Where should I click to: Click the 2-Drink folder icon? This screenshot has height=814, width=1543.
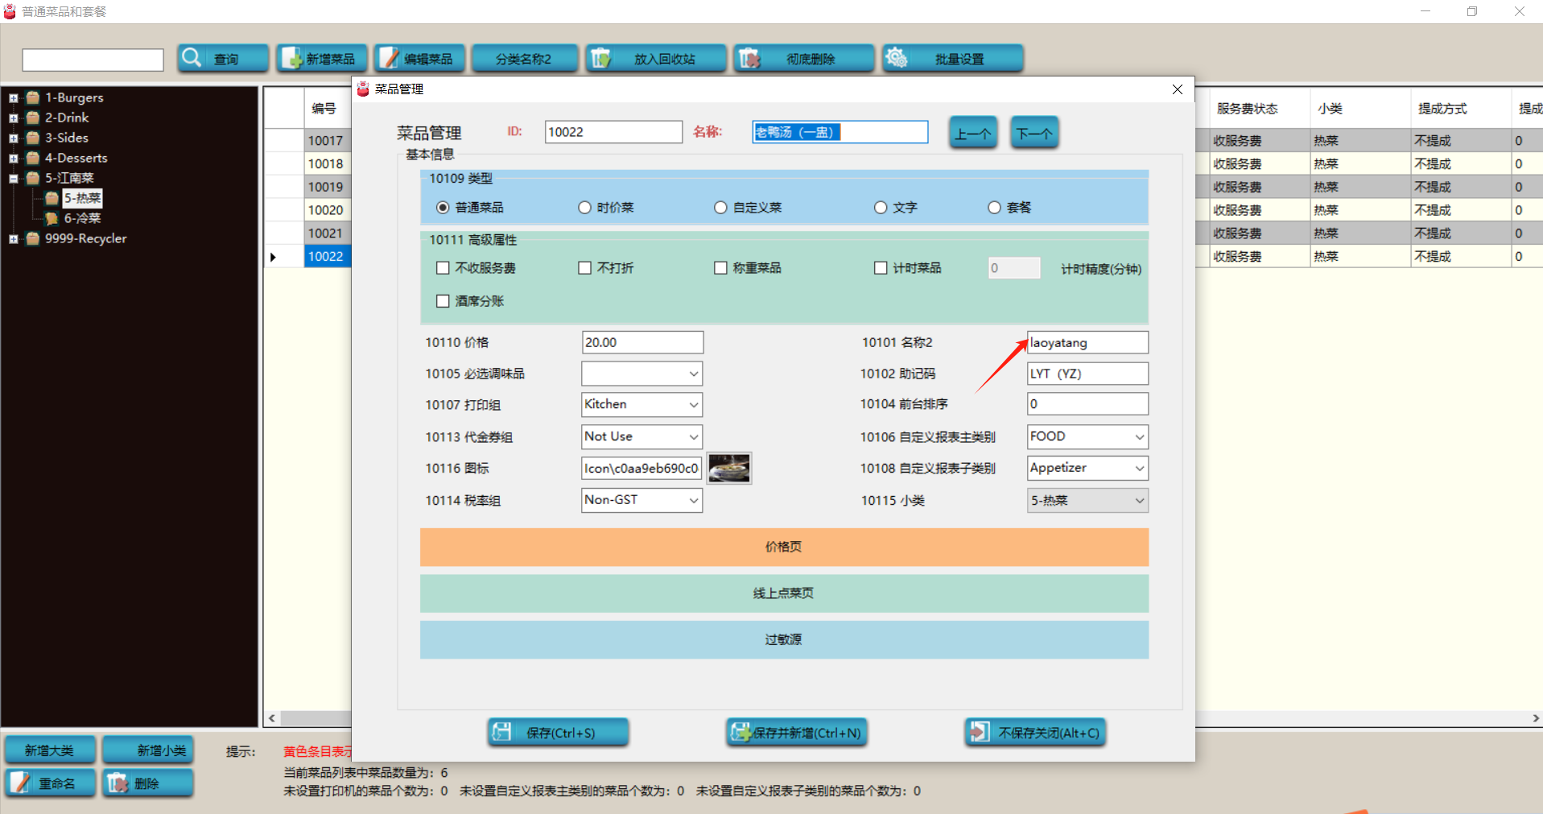(33, 118)
